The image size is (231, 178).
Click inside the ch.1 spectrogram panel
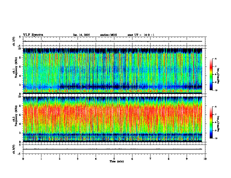coord(113,71)
